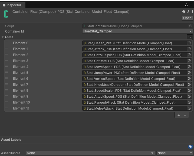Open the Container Id dropdown
This screenshot has width=194, height=156.
[137, 31]
